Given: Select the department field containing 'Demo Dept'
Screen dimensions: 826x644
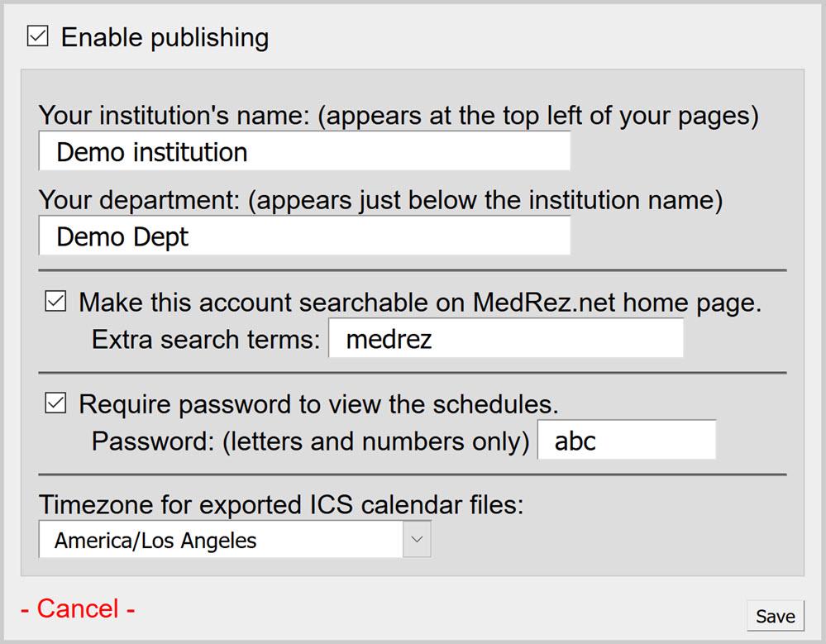Looking at the screenshot, I should 306,236.
